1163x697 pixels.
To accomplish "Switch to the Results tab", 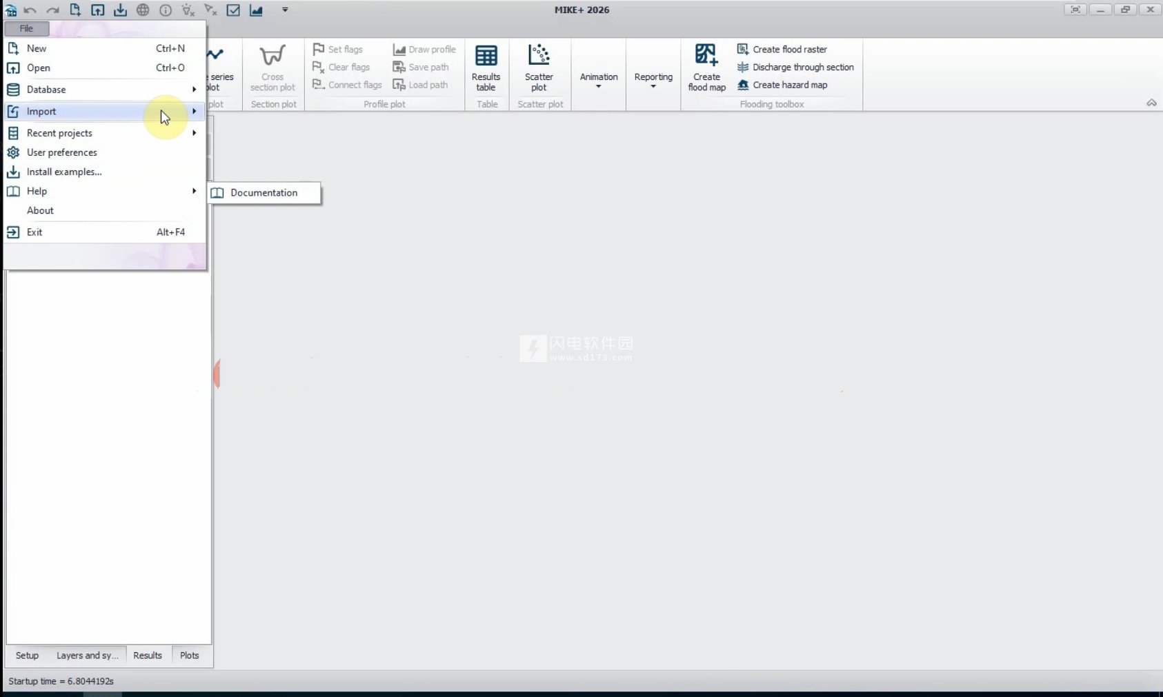I will point(148,656).
